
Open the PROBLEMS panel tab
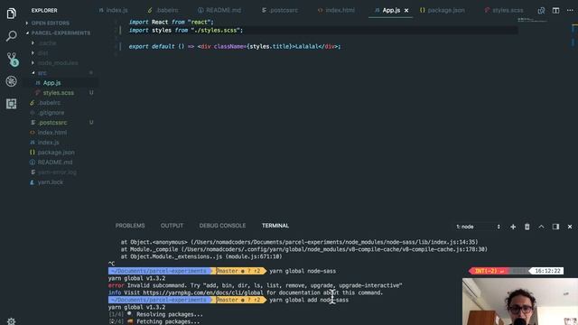click(x=130, y=226)
